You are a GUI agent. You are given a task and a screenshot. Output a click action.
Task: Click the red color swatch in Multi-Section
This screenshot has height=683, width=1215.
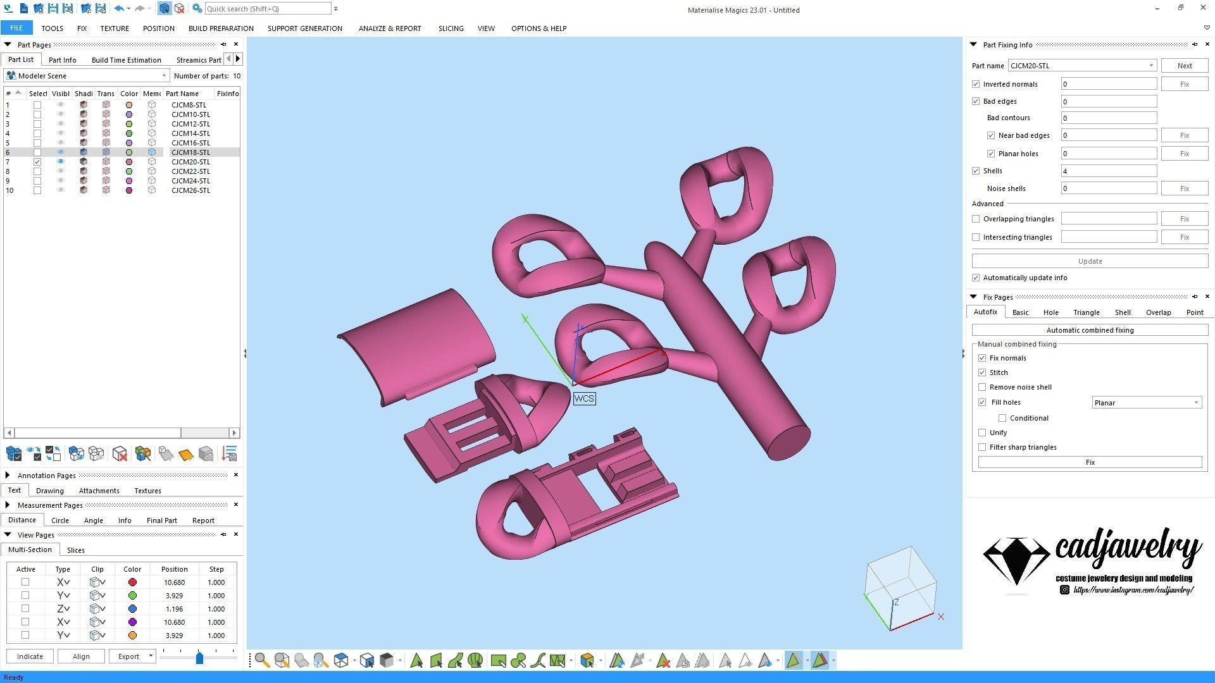132,582
